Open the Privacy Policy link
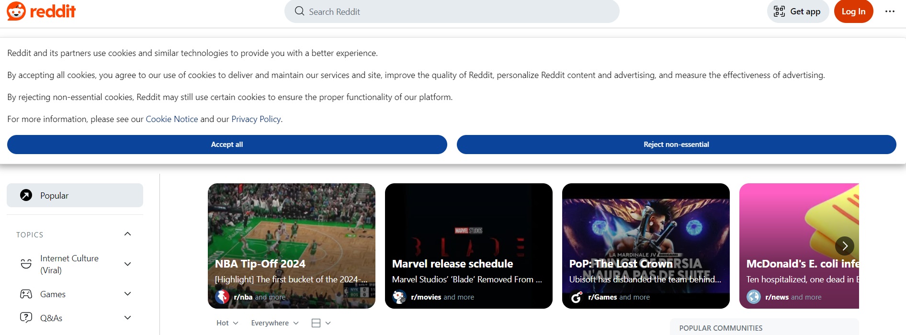This screenshot has height=335, width=906. tap(256, 119)
